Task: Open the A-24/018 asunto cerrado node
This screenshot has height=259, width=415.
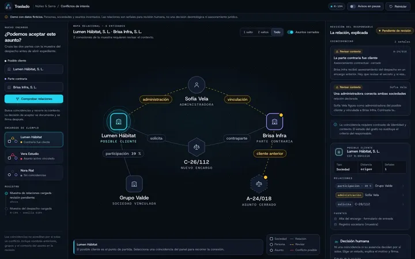Action: (259, 184)
